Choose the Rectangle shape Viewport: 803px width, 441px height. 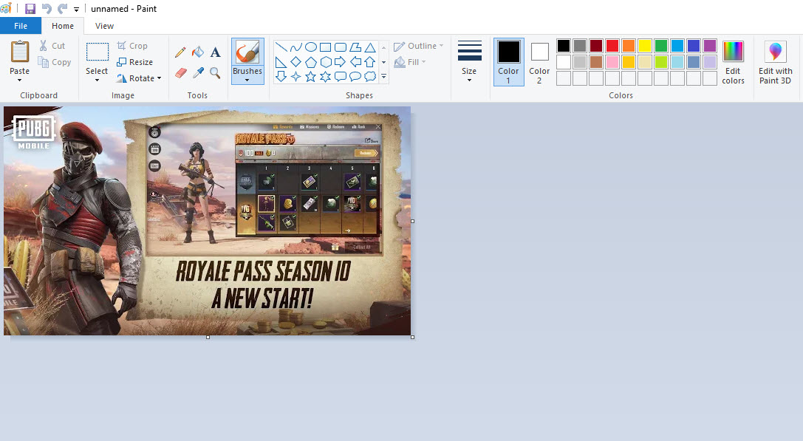325,47
